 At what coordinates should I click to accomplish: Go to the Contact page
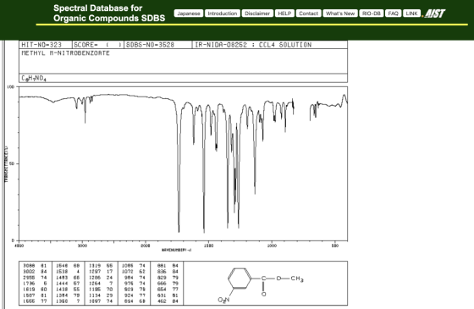(308, 14)
